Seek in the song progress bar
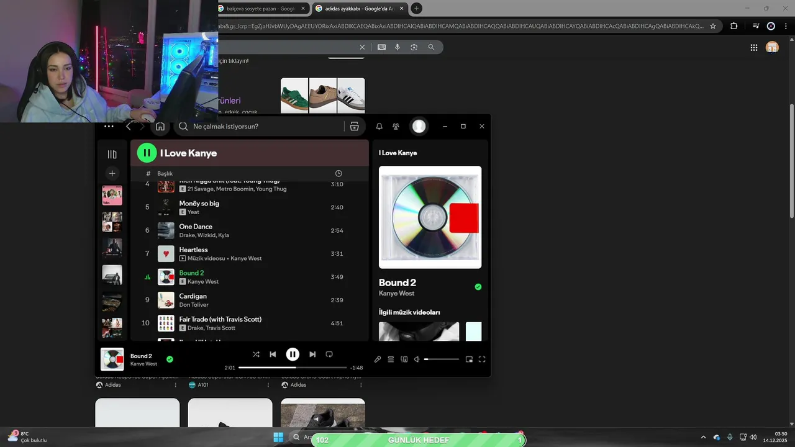Screen dimensions: 795x447 coord(293,368)
